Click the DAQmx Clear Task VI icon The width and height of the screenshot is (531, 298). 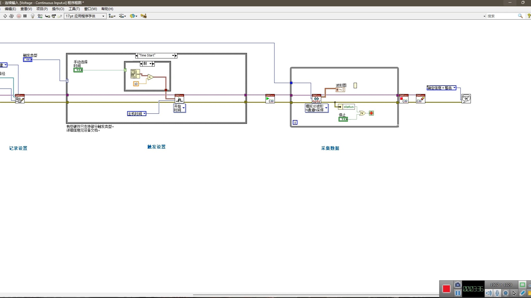421,99
